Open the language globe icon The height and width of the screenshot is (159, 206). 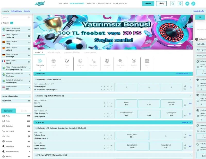coord(180,4)
